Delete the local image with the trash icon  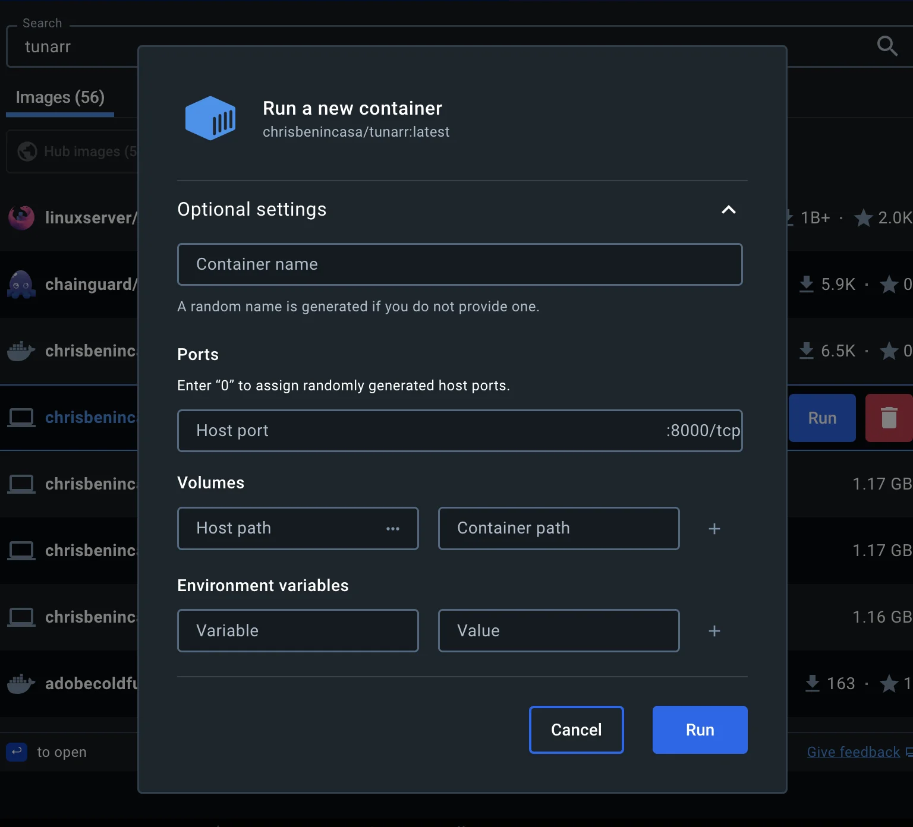click(x=889, y=418)
